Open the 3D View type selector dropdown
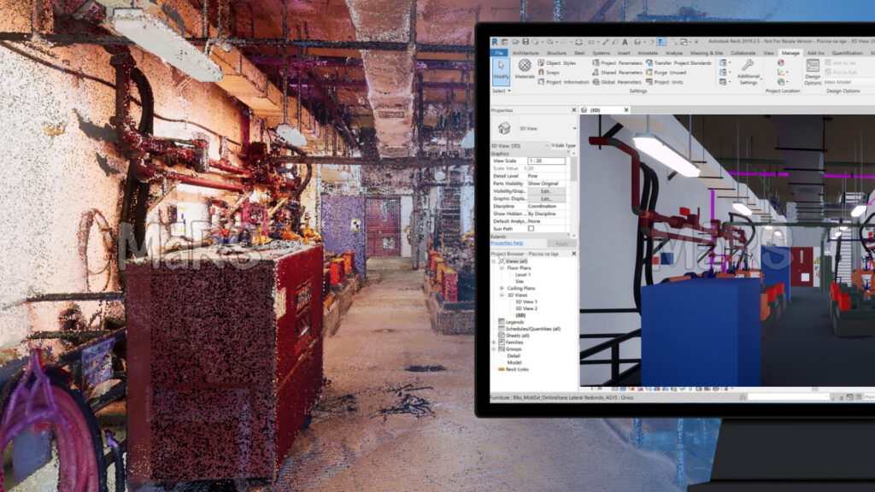Viewport: 875px width, 492px height. pos(574,129)
